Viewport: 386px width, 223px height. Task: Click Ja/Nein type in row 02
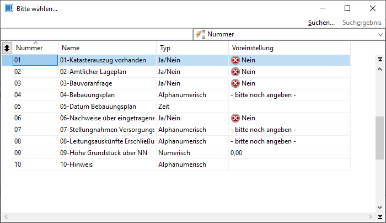169,72
